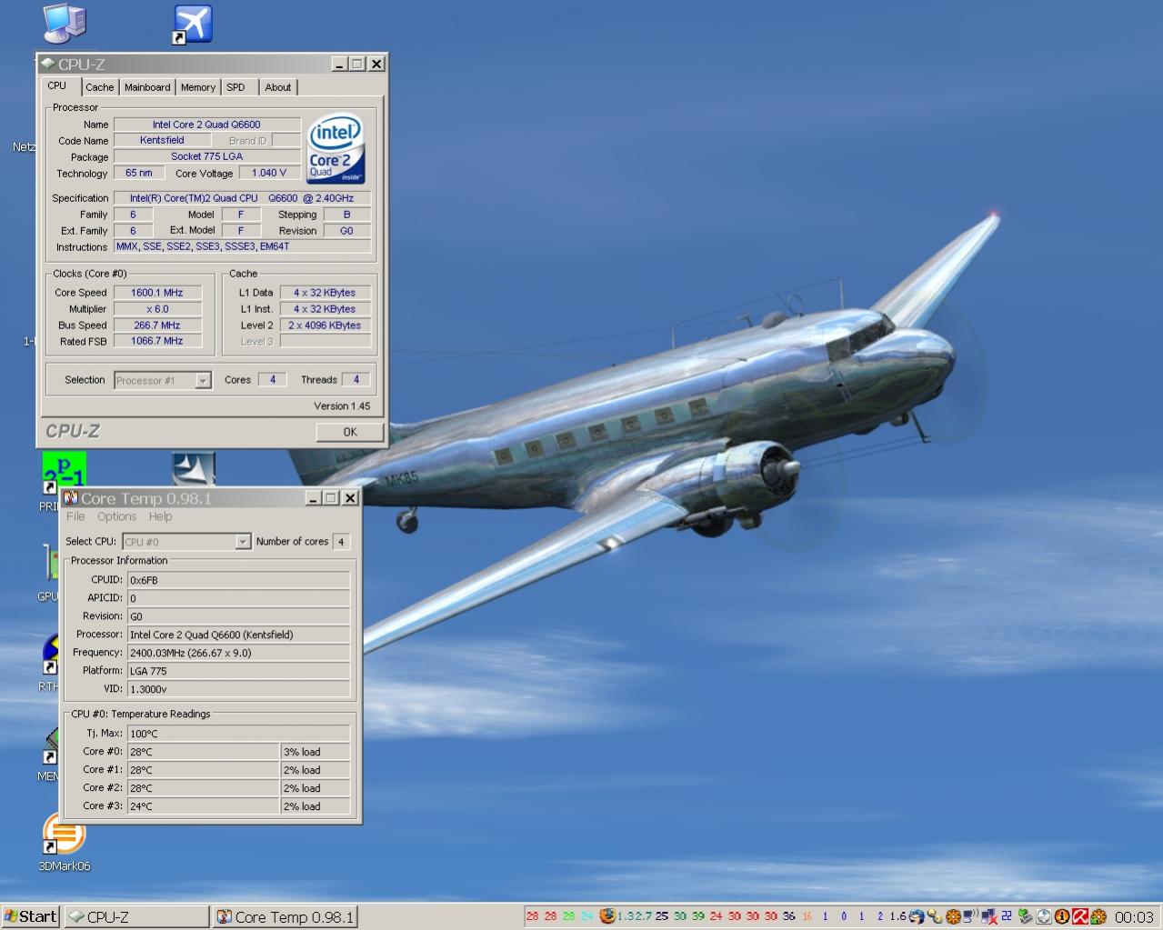
Task: Launch the airplane flight simulator desktop shortcut
Action: [192, 25]
